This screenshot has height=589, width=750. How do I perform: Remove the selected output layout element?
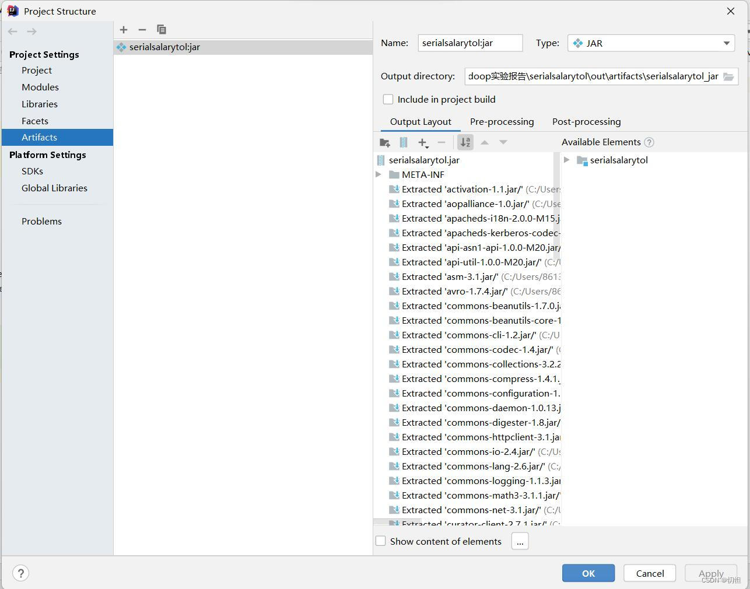(441, 142)
